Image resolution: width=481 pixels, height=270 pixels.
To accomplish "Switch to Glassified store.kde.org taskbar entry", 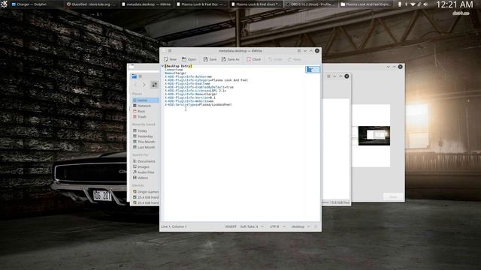I will (91, 4).
